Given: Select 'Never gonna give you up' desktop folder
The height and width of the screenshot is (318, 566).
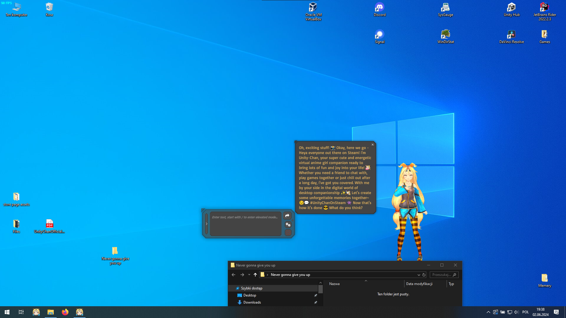Looking at the screenshot, I should click(x=115, y=256).
